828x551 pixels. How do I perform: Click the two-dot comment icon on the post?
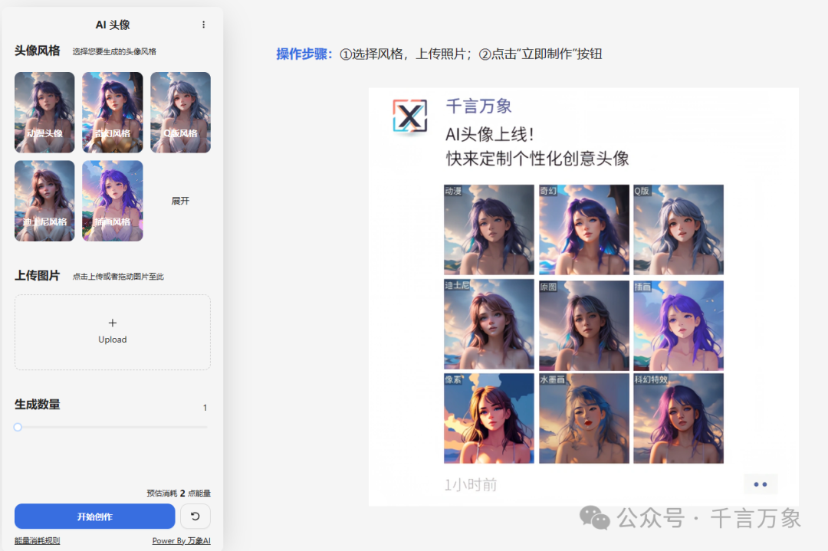point(760,484)
